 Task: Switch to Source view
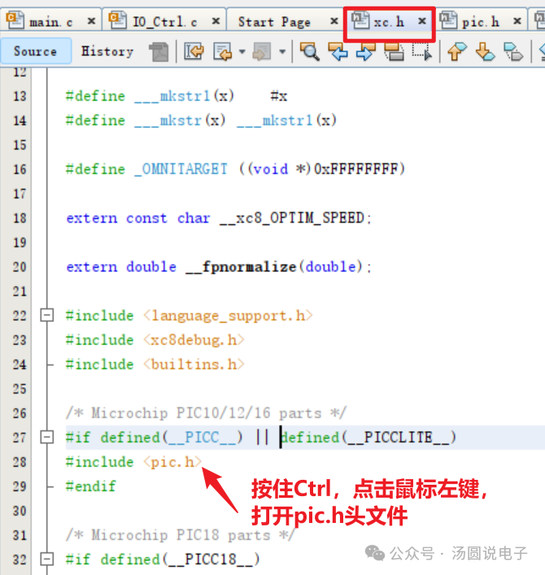point(36,51)
